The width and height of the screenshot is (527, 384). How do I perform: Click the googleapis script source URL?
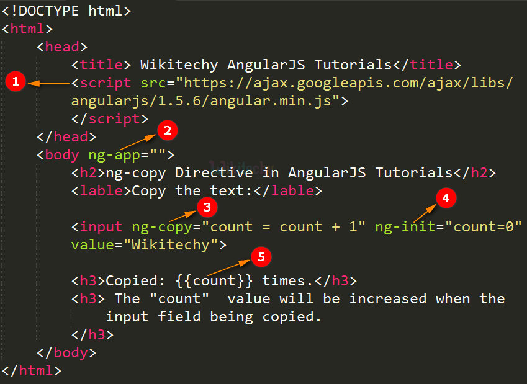pos(292,92)
